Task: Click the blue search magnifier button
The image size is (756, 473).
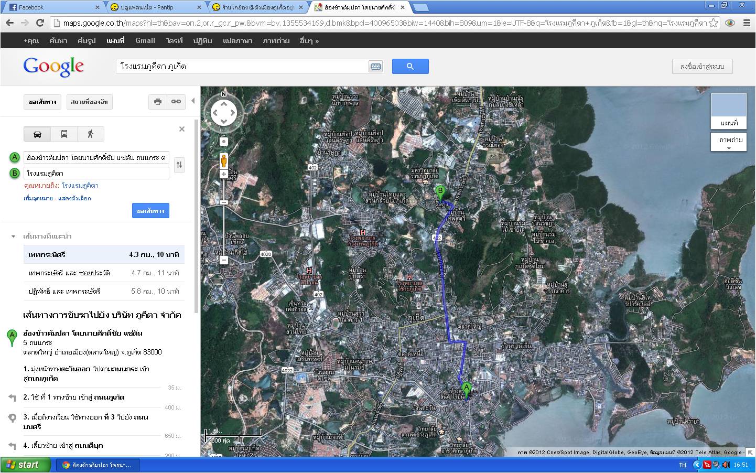Action: [410, 67]
